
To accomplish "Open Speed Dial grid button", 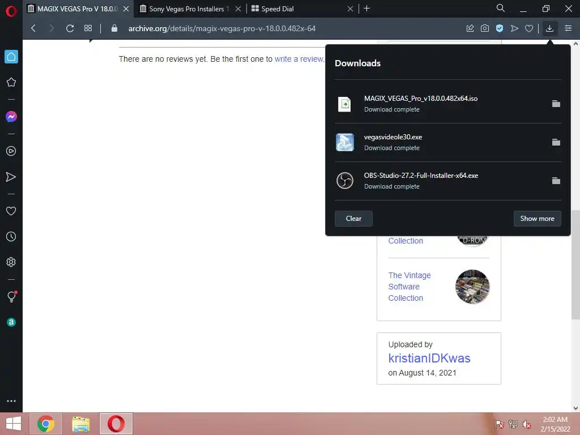I will pyautogui.click(x=88, y=28).
